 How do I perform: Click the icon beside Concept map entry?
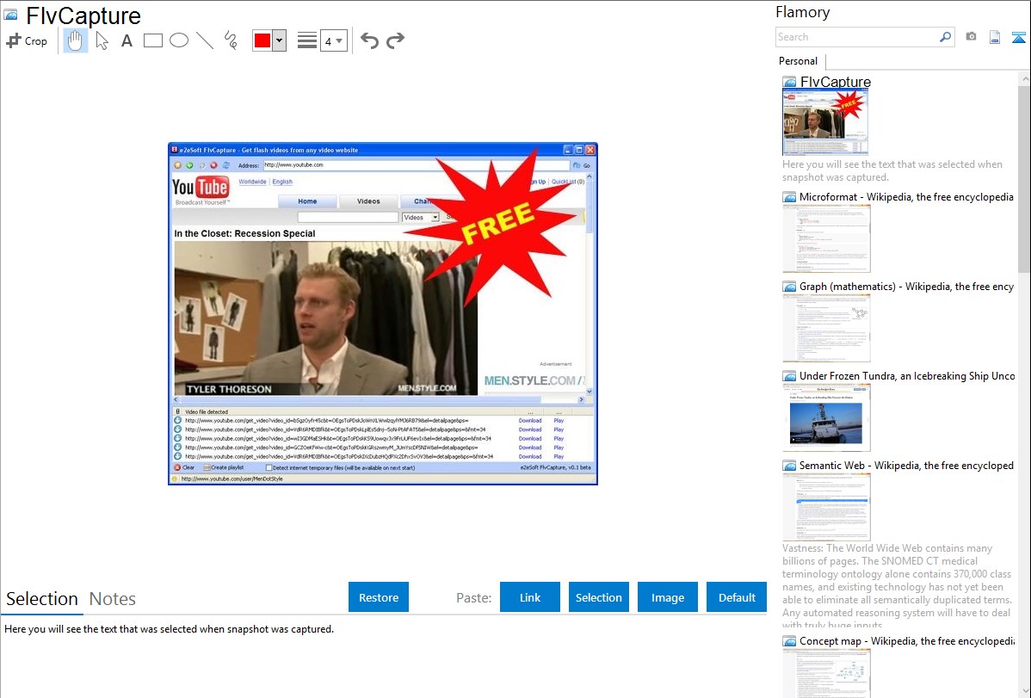click(x=790, y=641)
